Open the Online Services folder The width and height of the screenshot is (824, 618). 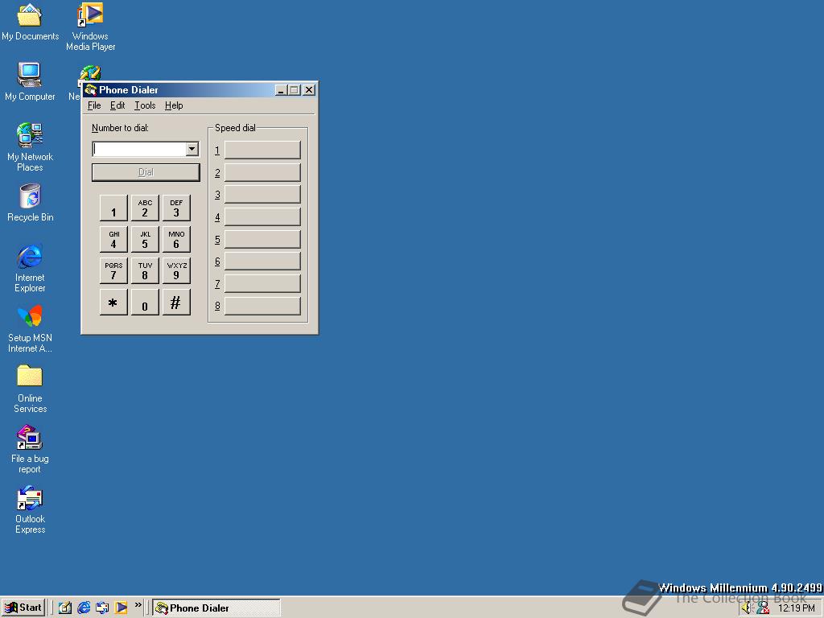(30, 389)
